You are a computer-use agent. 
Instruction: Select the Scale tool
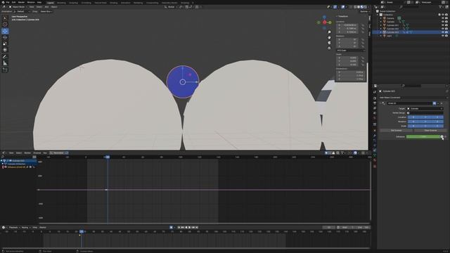click(5, 44)
